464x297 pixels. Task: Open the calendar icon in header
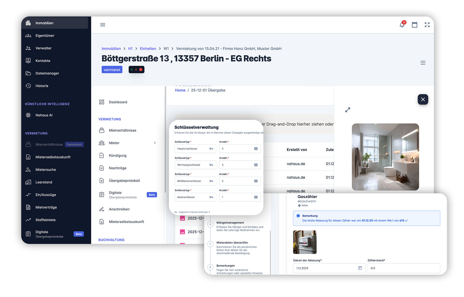[x=414, y=25]
